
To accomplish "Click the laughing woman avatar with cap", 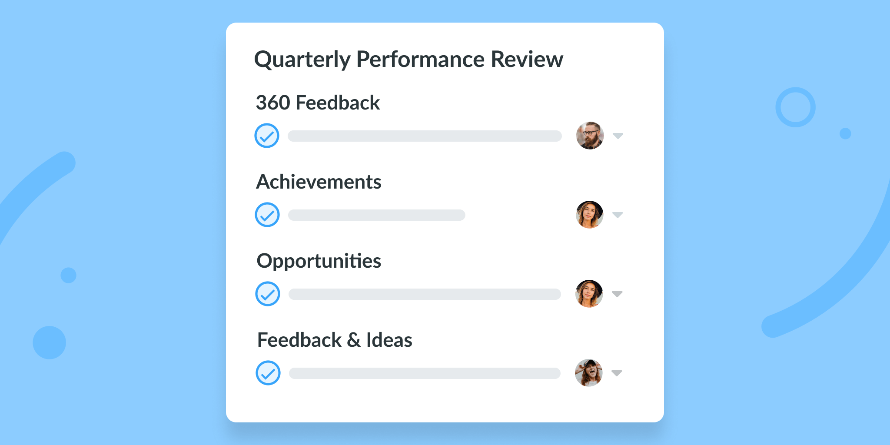I will 588,373.
